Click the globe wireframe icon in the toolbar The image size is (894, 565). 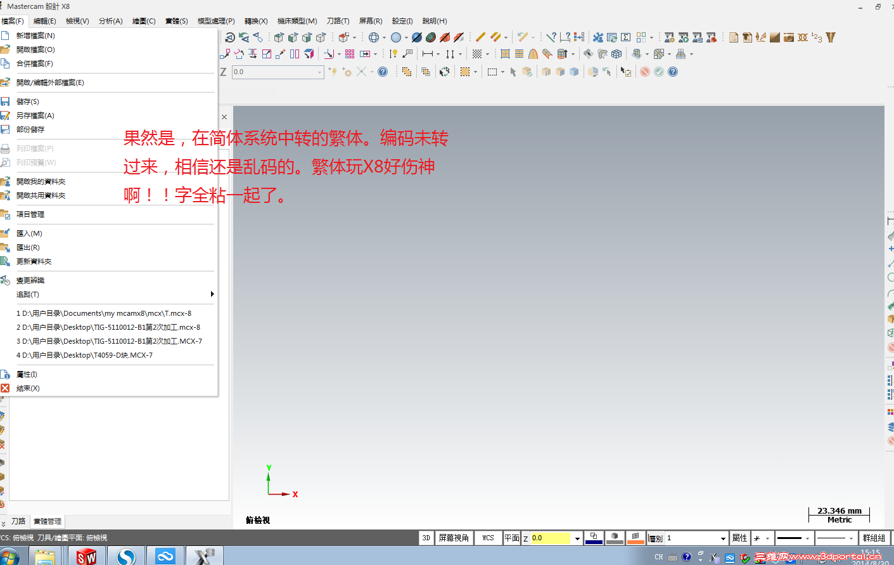374,37
